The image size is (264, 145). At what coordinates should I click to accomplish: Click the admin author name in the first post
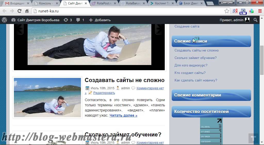126,88
